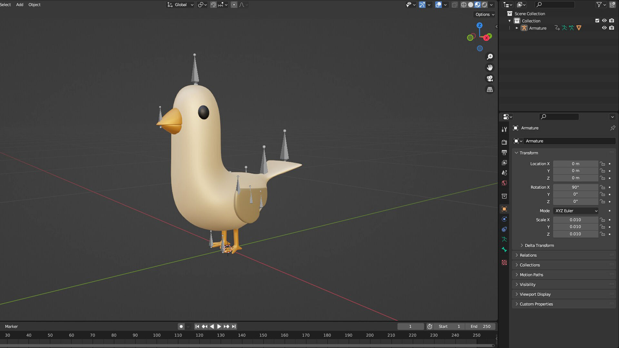
Task: Click the Armature object icon in outliner
Action: point(524,28)
